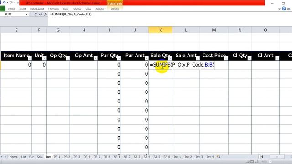292x164 pixels.
Task: Select Normal view icon in status bar
Action: tap(247, 162)
